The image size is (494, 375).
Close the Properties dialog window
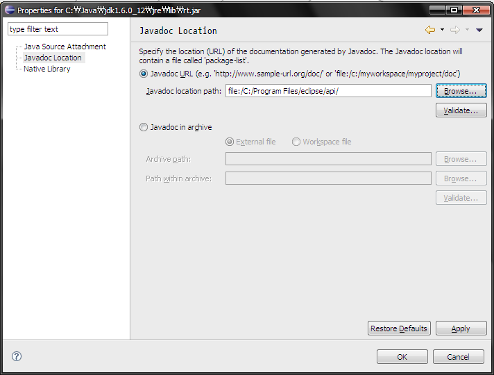click(476, 10)
